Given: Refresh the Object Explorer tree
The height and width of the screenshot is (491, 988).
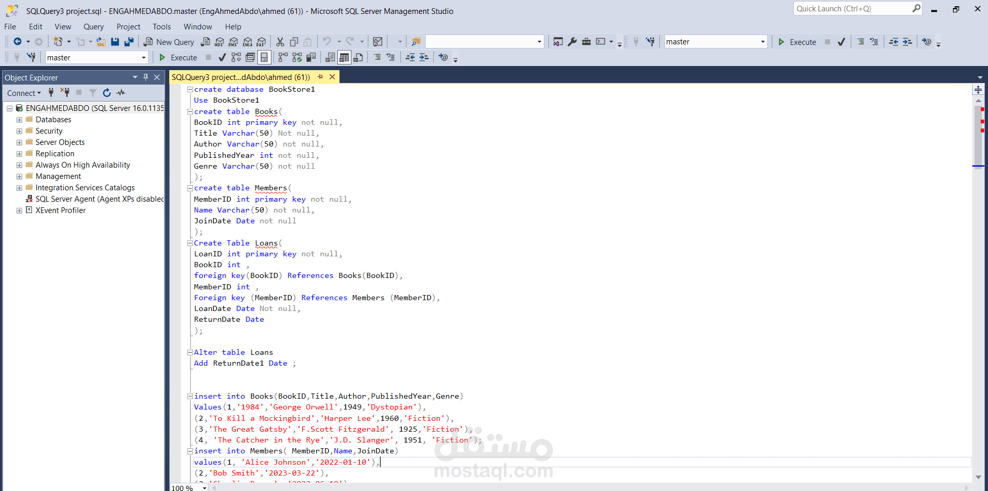Looking at the screenshot, I should pos(107,93).
